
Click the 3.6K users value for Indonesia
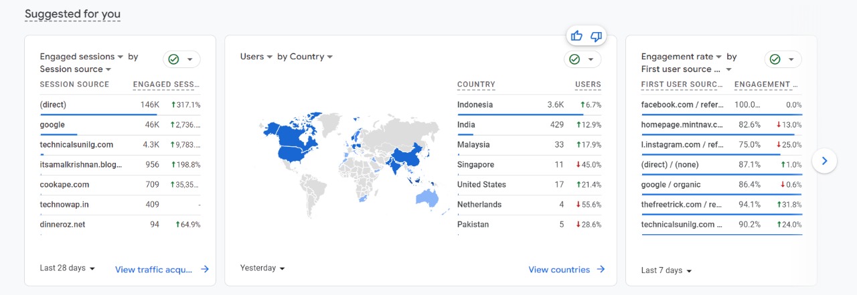coord(556,105)
